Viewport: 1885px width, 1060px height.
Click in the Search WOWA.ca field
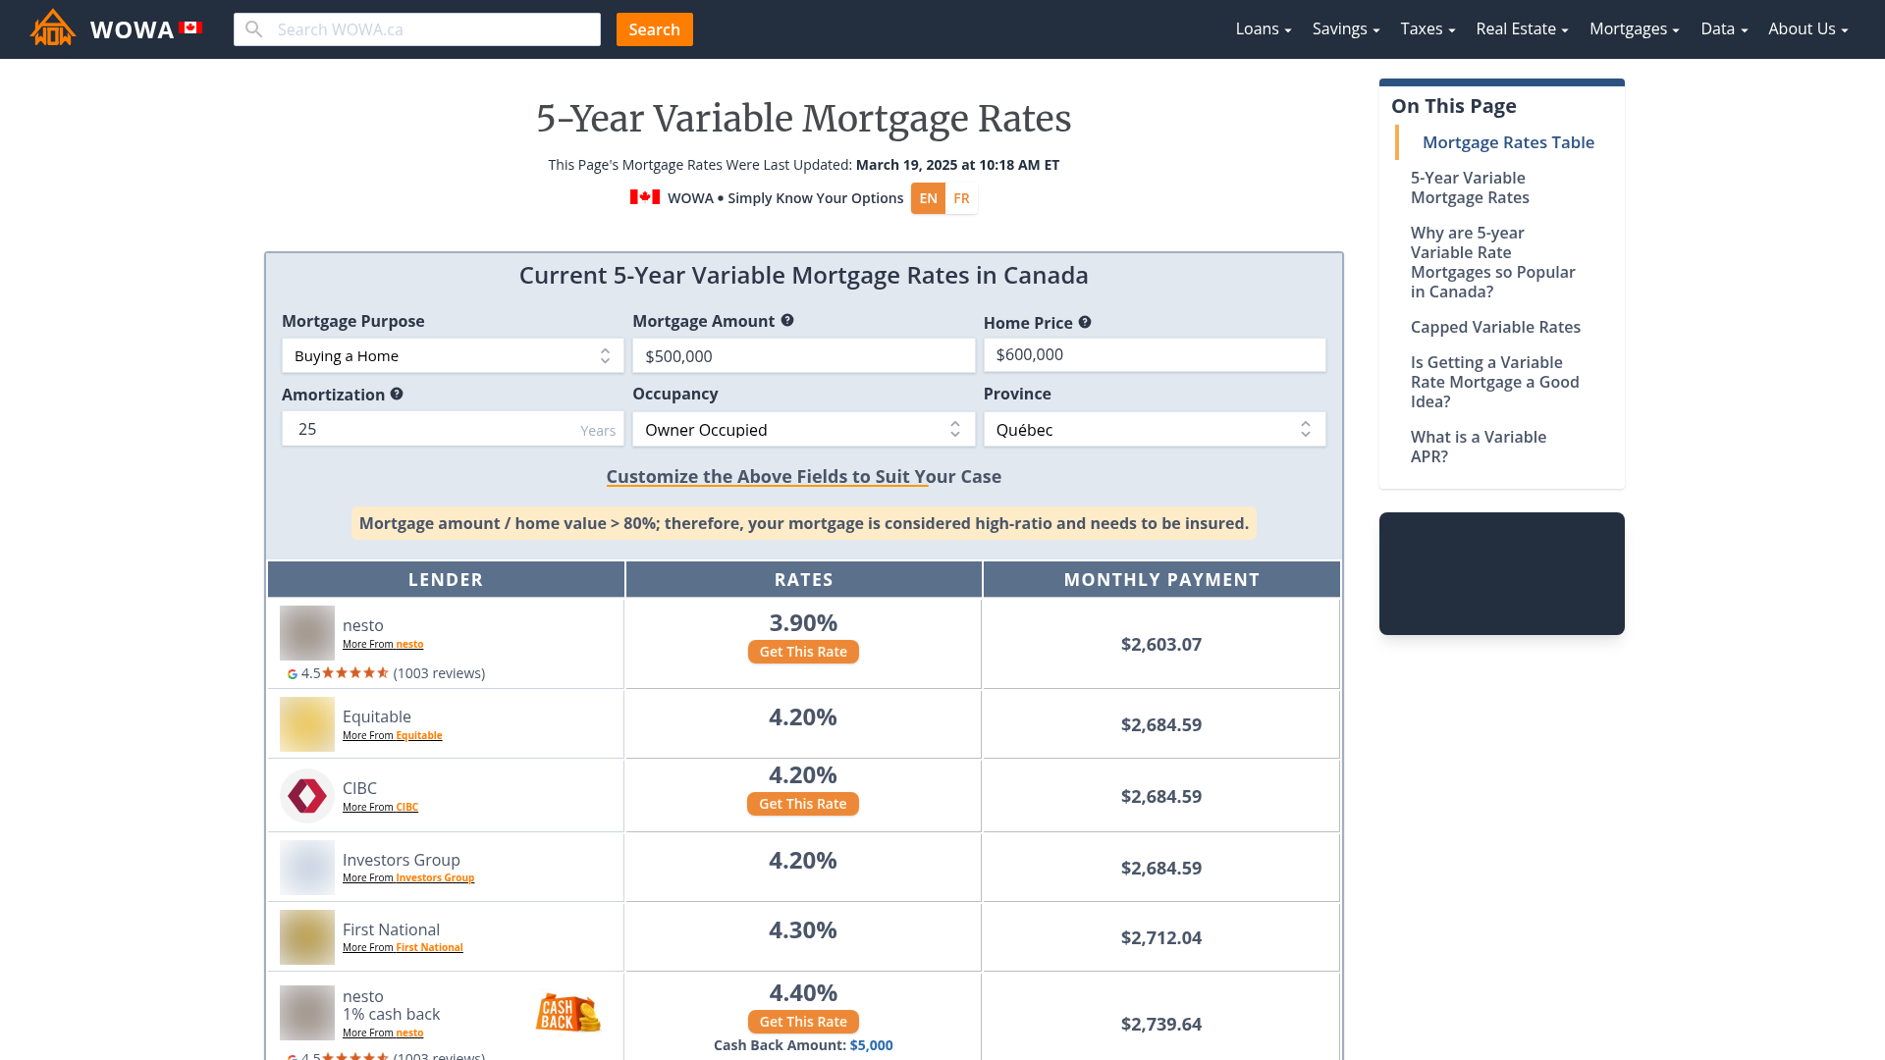(x=417, y=29)
